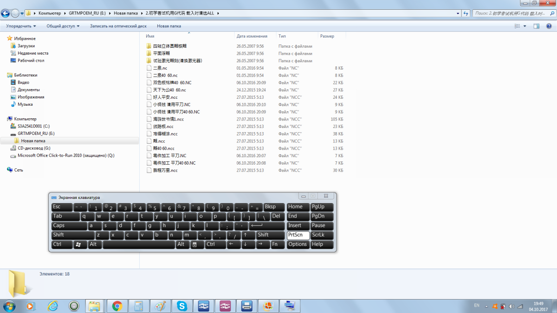
Task: Toggle the Caps key on the on-screen keyboard
Action: [69, 226]
